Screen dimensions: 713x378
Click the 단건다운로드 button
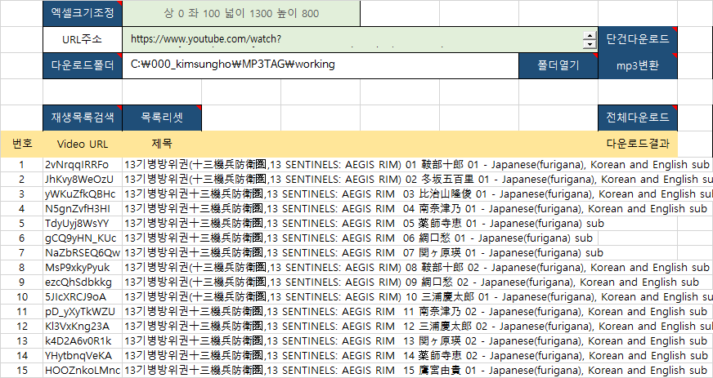tap(638, 39)
